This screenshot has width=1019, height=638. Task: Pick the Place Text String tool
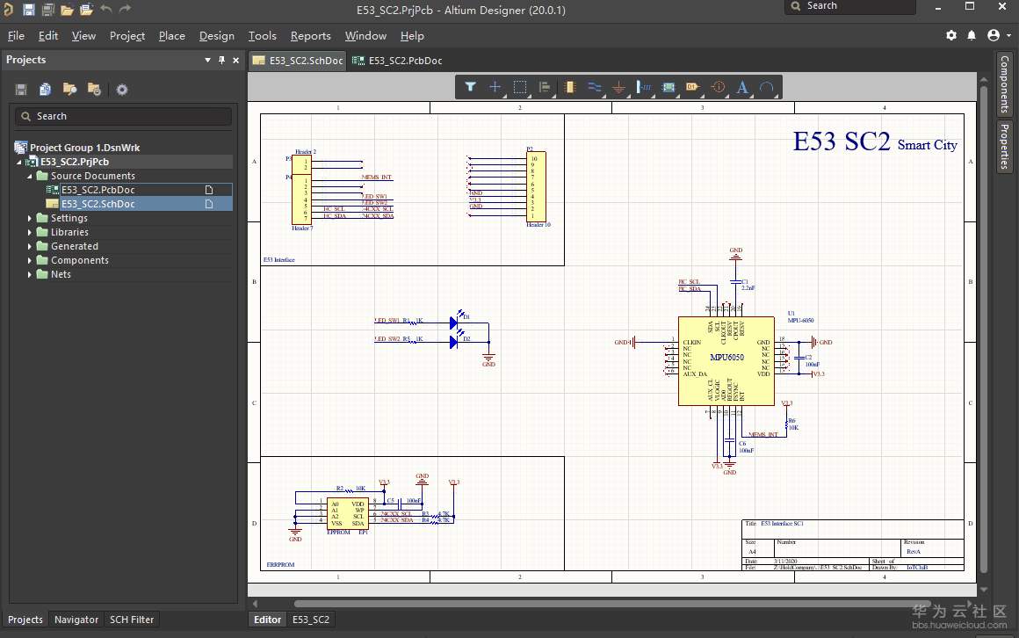[x=742, y=87]
